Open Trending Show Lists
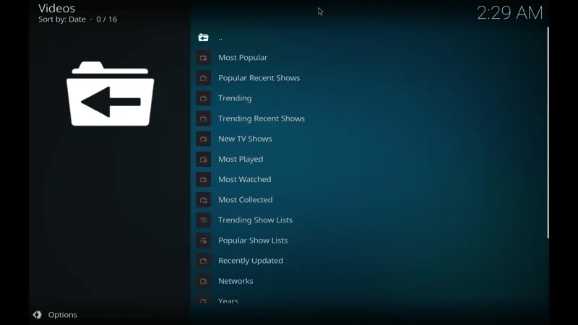The image size is (578, 325). (255, 220)
